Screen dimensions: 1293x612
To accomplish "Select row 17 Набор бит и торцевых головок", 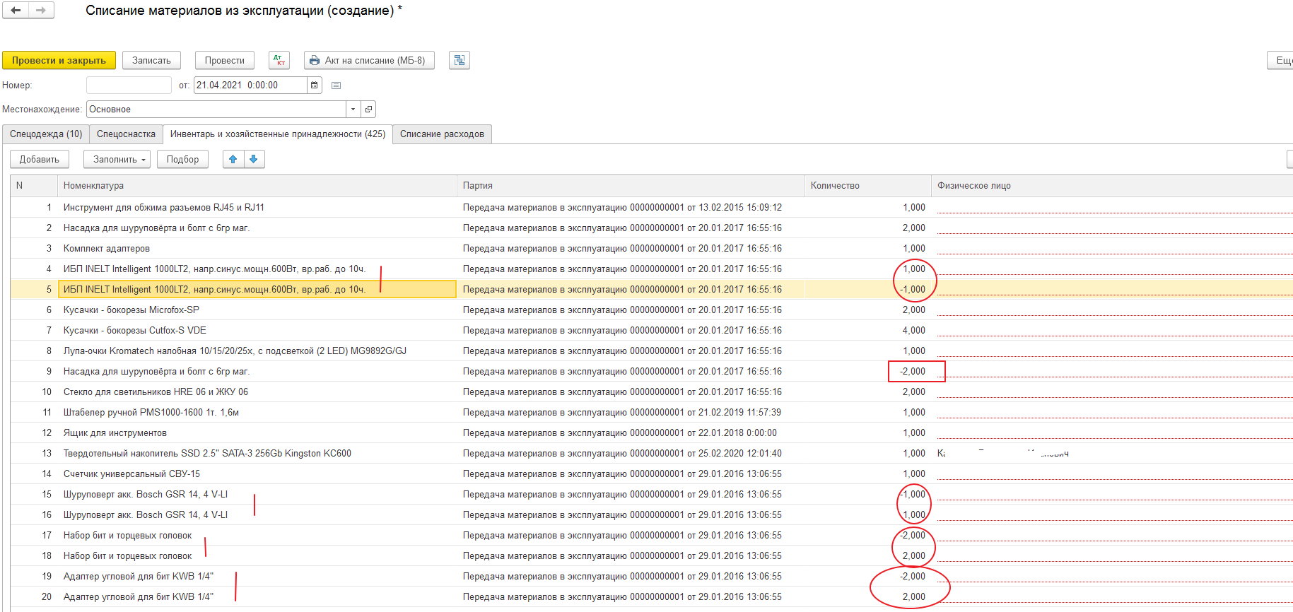I will point(652,536).
